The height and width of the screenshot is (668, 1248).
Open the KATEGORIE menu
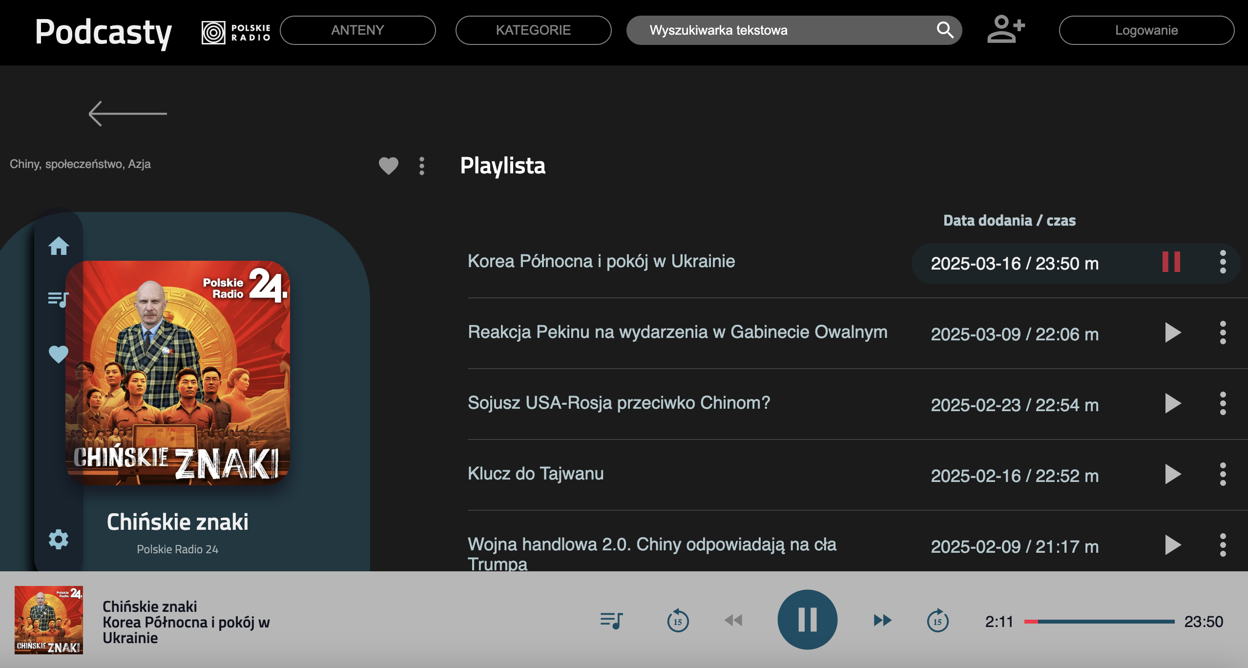tap(533, 30)
